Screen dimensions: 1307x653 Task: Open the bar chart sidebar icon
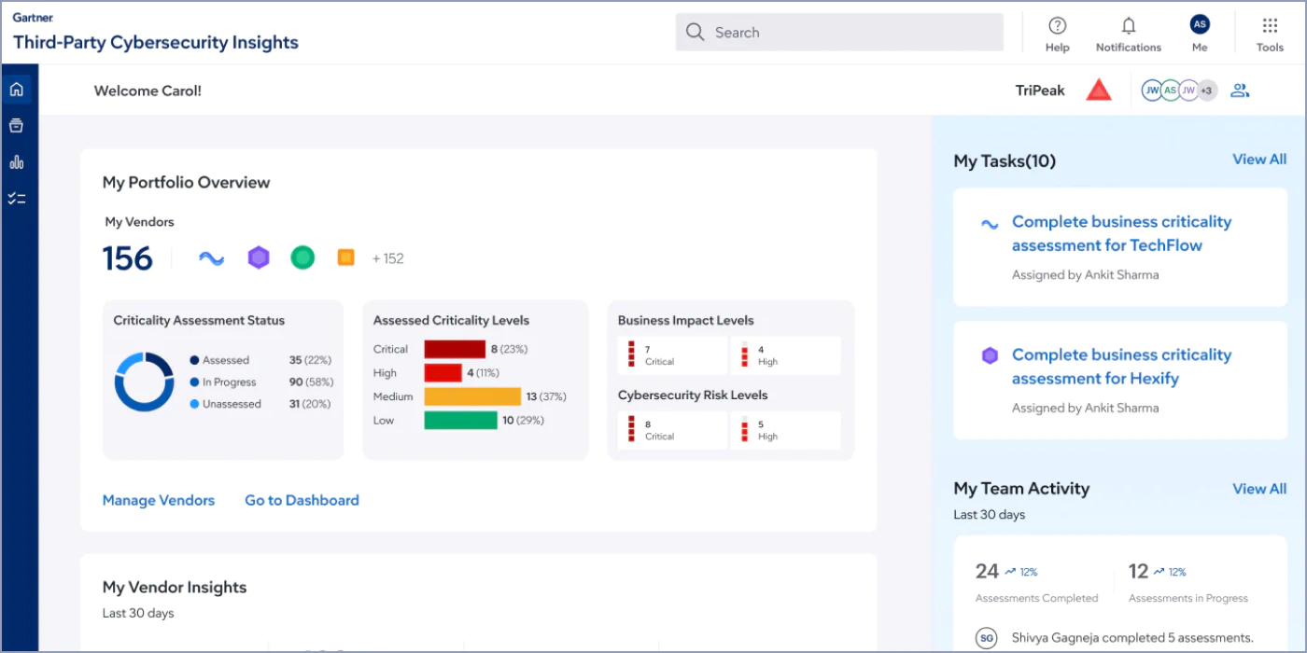(x=16, y=162)
